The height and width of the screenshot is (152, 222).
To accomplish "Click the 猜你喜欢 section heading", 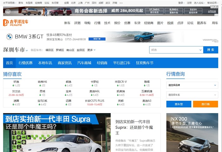I will 12,74.
